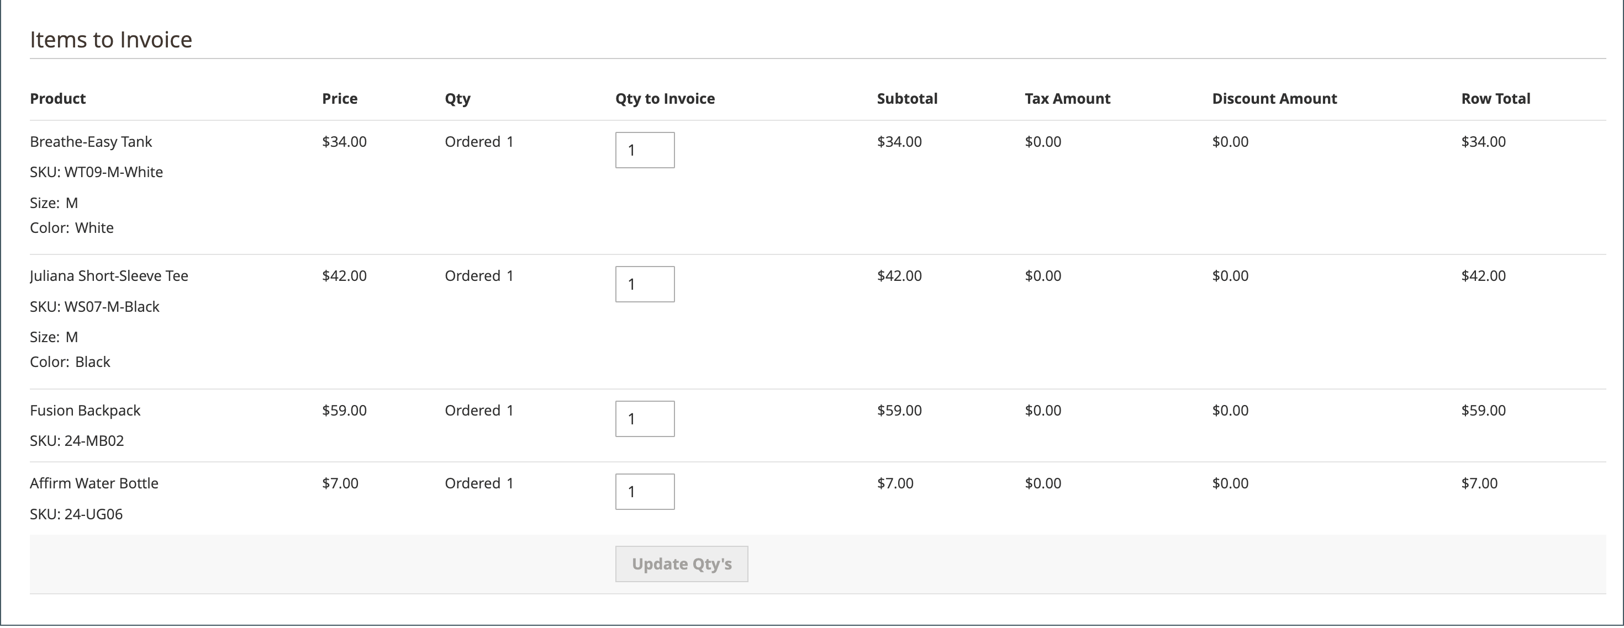Click the Qty to Invoice column header
Viewport: 1624px width, 628px height.
point(665,98)
